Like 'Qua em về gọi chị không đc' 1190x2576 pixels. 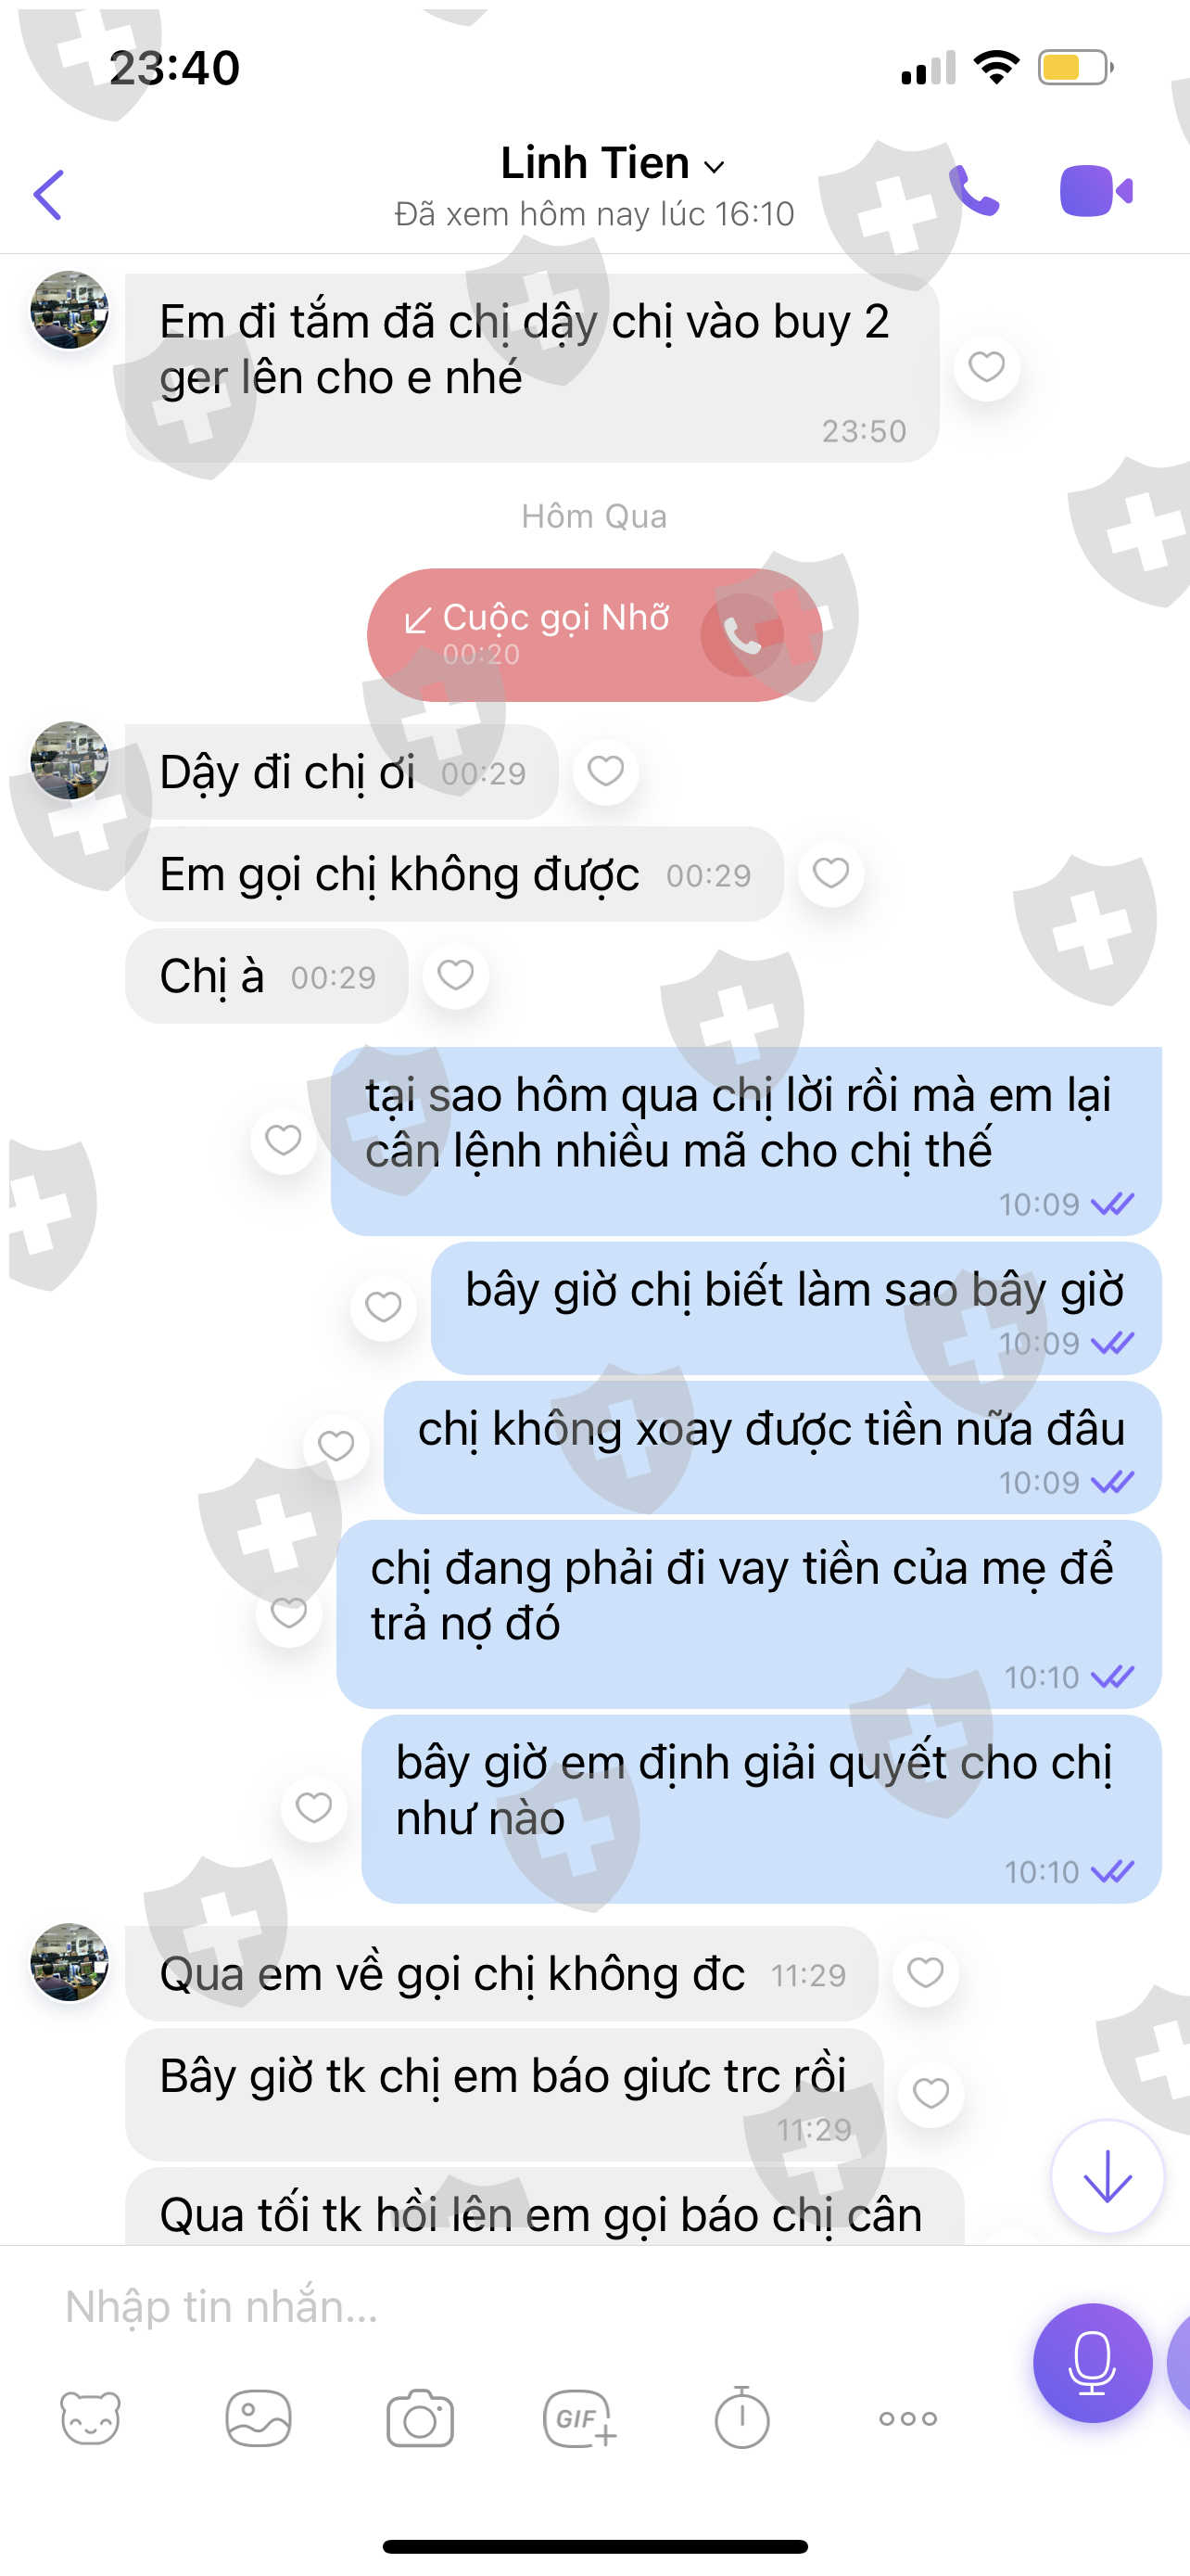[925, 1972]
